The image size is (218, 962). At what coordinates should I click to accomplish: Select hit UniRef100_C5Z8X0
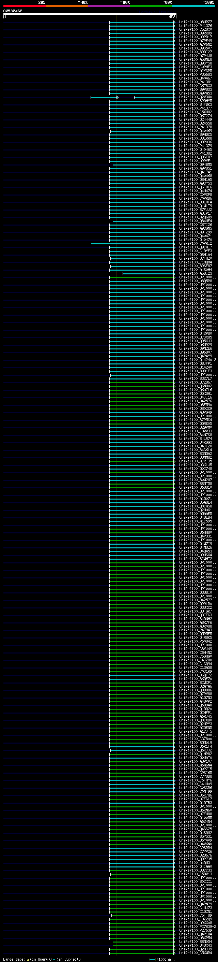click(x=195, y=29)
